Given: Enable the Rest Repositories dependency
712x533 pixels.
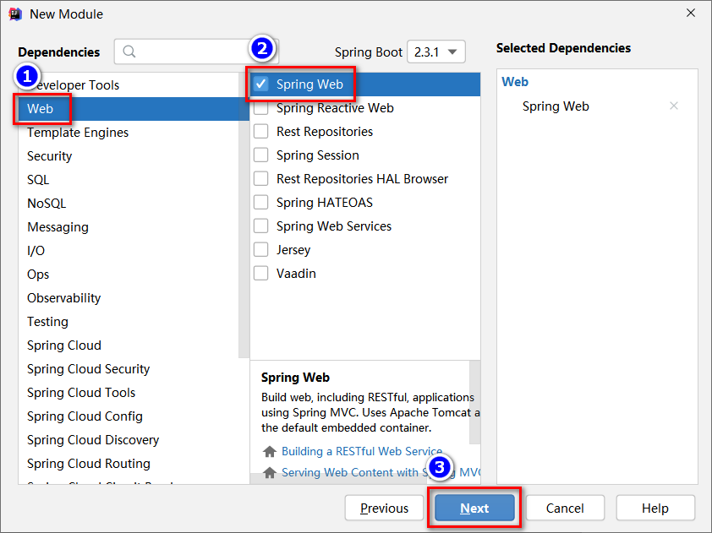Looking at the screenshot, I should click(x=260, y=132).
